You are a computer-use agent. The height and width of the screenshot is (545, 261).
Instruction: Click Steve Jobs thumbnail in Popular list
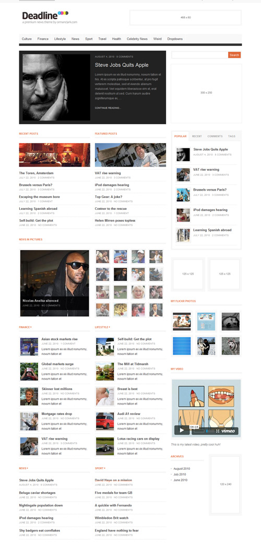pyautogui.click(x=183, y=155)
